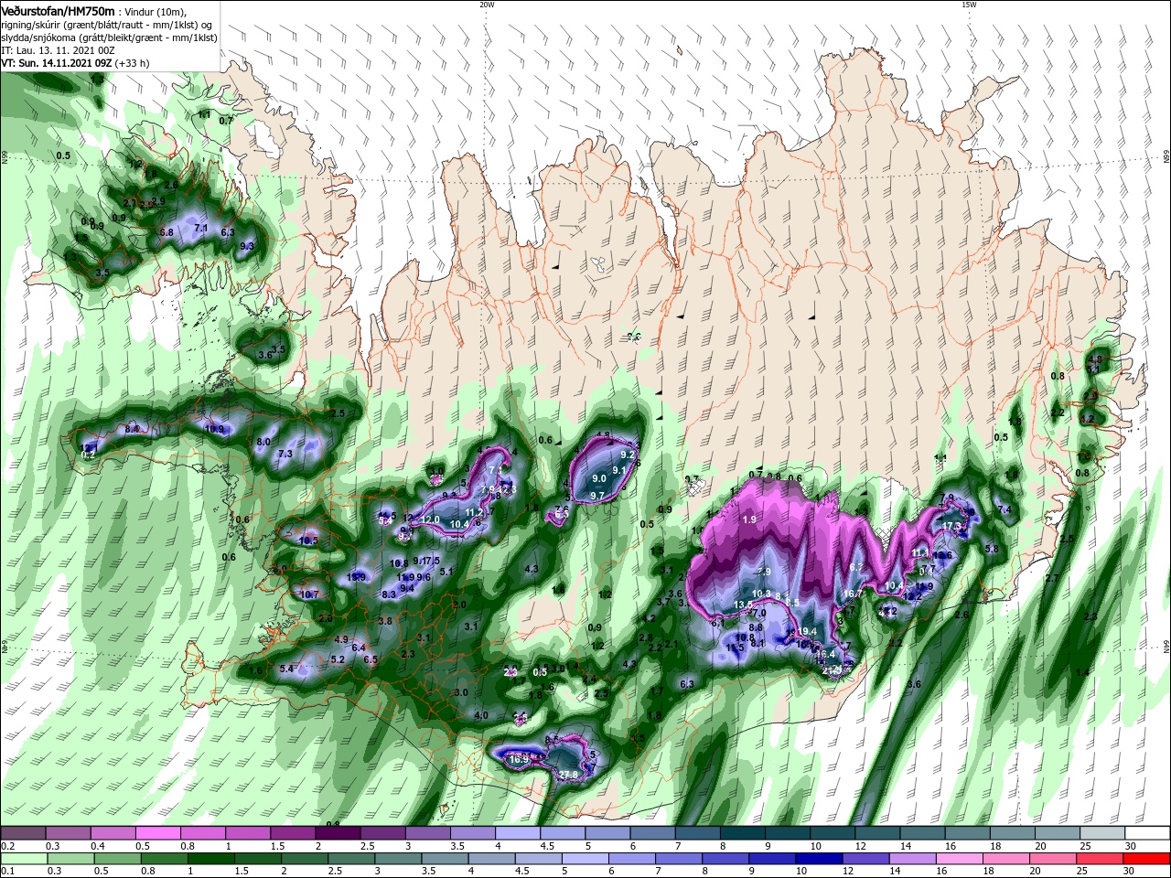Click the 3.8 precipitation value
Image resolution: width=1171 pixels, height=878 pixels.
385,621
